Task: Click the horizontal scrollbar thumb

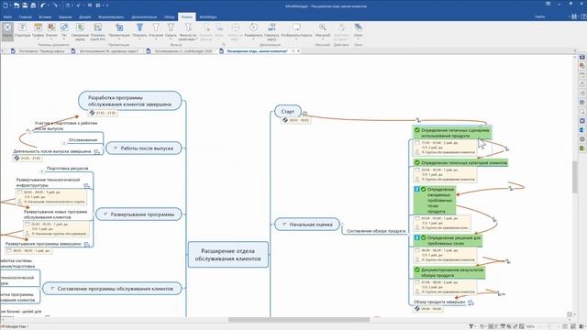Action: (x=299, y=320)
